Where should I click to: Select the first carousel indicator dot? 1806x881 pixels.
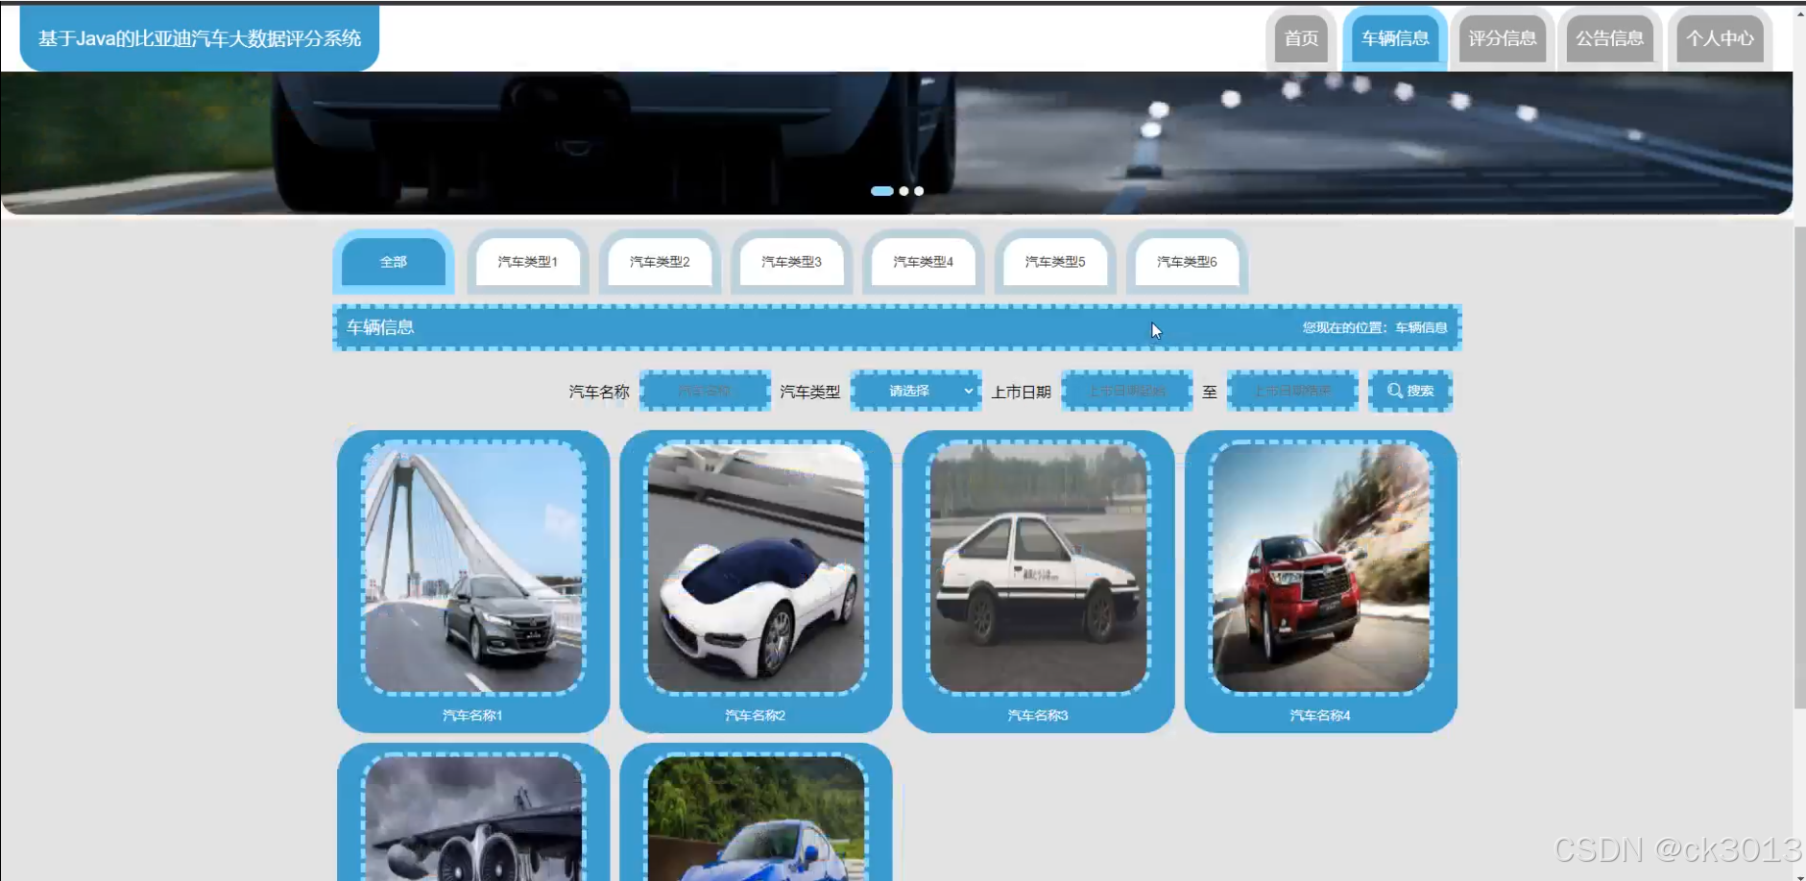(x=882, y=191)
